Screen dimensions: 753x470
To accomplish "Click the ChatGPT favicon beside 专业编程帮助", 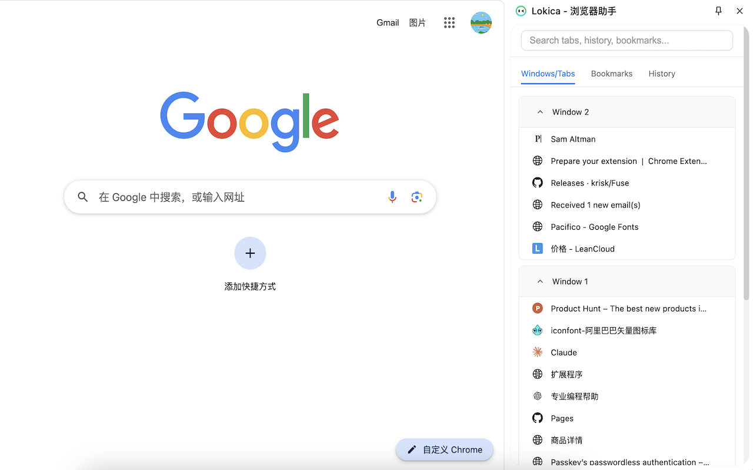I will (537, 396).
